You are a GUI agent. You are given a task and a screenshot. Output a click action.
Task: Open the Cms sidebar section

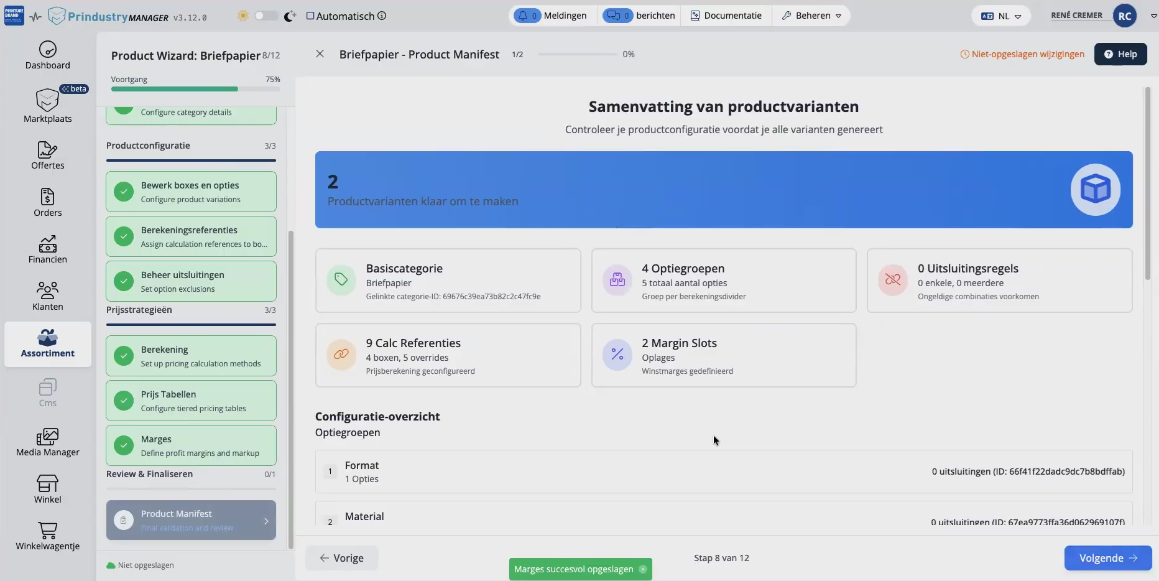point(47,393)
